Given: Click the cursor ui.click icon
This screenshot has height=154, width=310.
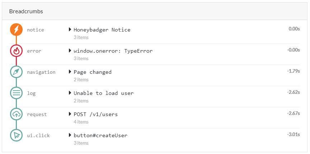Looking at the screenshot, I should click(16, 135).
